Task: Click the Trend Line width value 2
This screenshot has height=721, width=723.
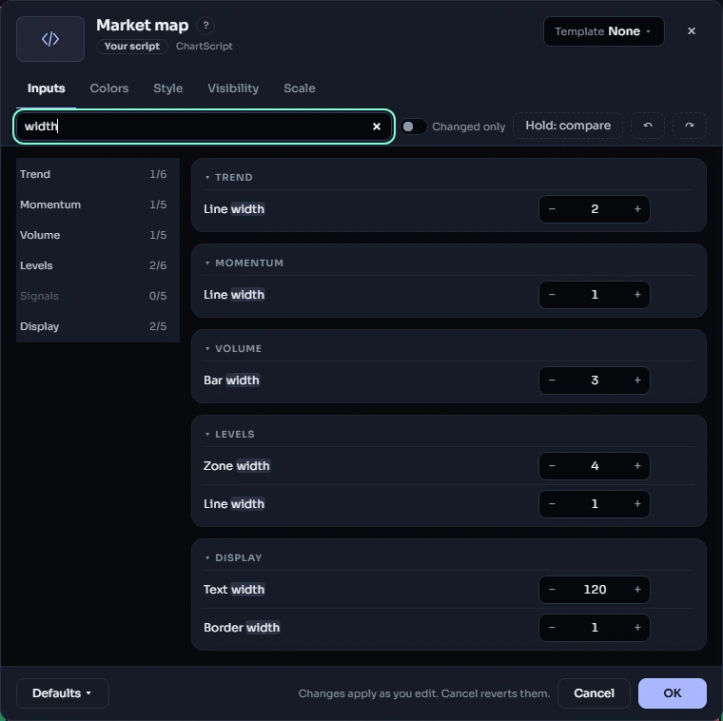Action: [x=595, y=209]
